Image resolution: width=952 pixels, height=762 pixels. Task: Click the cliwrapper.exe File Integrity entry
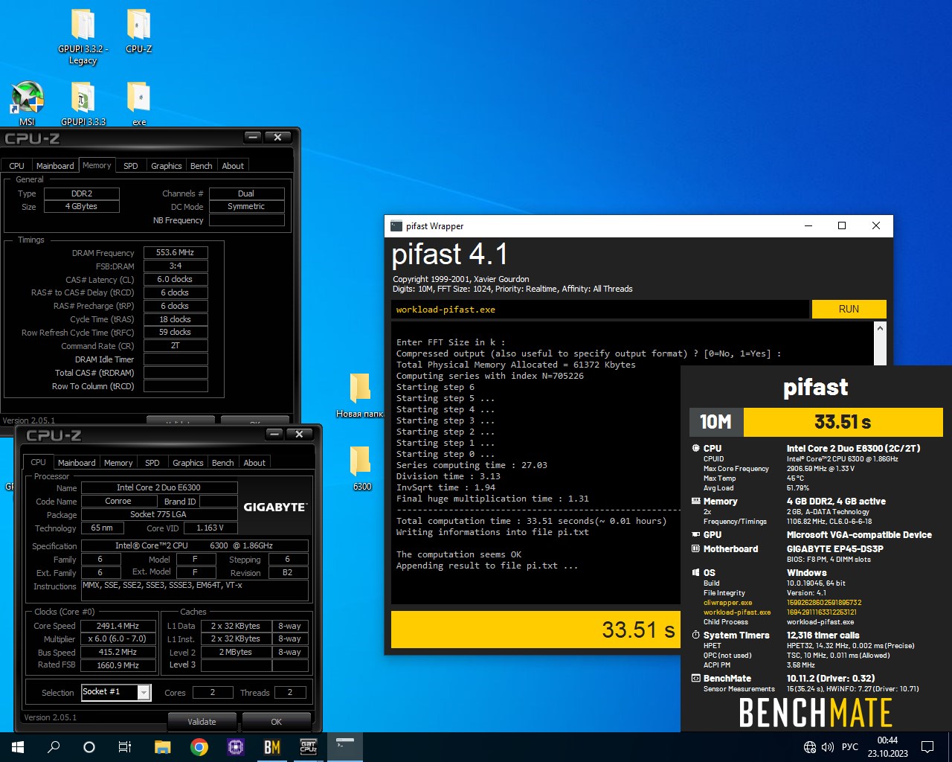728,603
